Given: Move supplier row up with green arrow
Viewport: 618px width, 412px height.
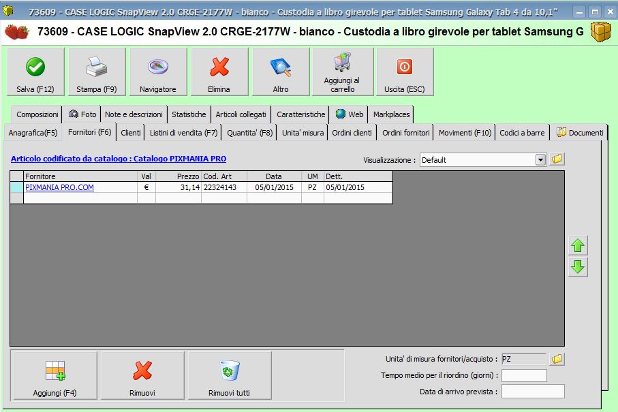Looking at the screenshot, I should click(x=578, y=245).
